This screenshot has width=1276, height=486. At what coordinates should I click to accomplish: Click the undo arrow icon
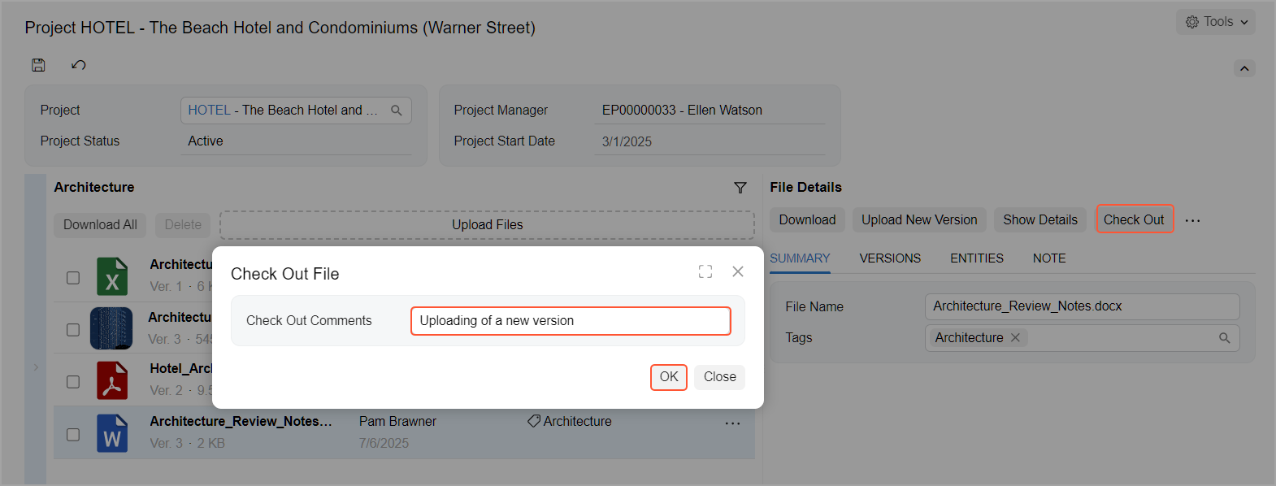click(78, 65)
